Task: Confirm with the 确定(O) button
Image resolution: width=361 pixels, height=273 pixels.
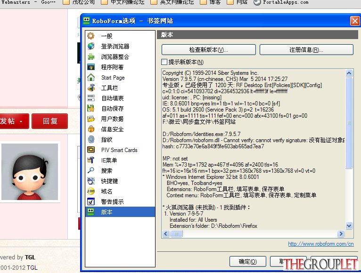Action: click(x=248, y=262)
